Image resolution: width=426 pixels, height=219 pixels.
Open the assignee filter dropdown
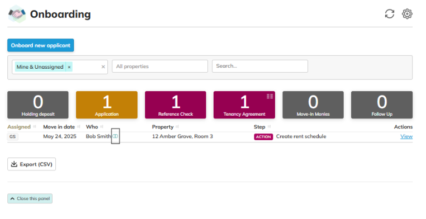[60, 67]
